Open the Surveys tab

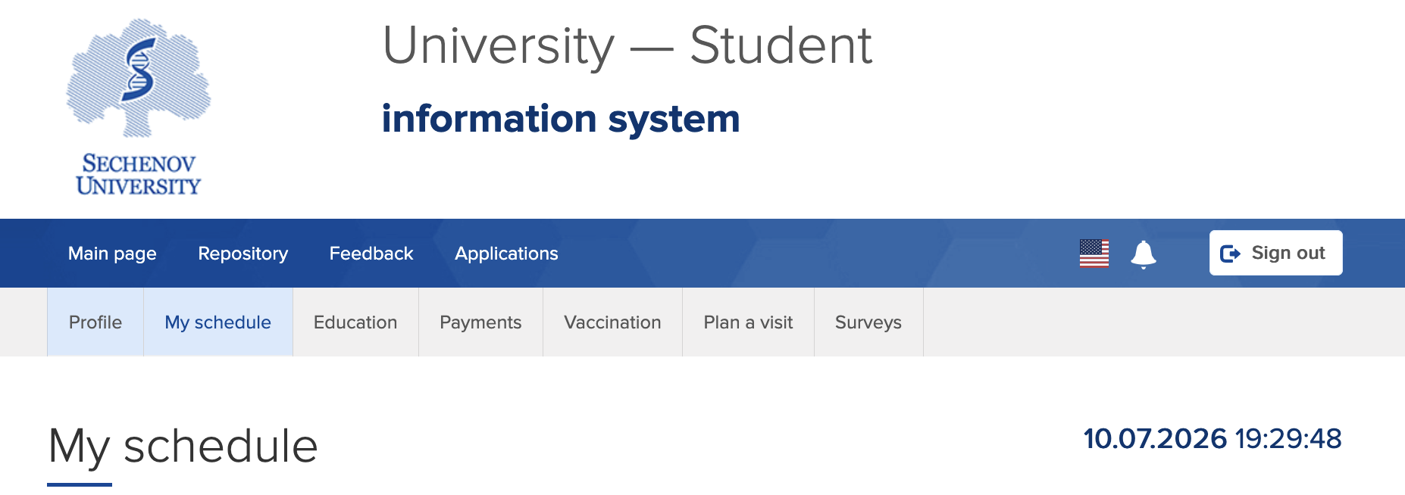coord(868,322)
